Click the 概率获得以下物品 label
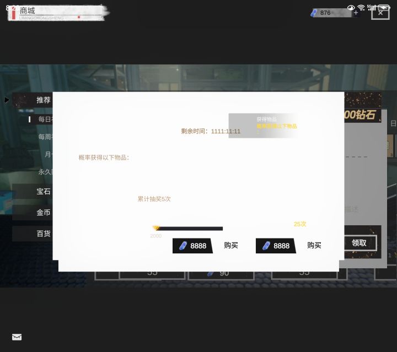397x352 pixels. pyautogui.click(x=104, y=158)
